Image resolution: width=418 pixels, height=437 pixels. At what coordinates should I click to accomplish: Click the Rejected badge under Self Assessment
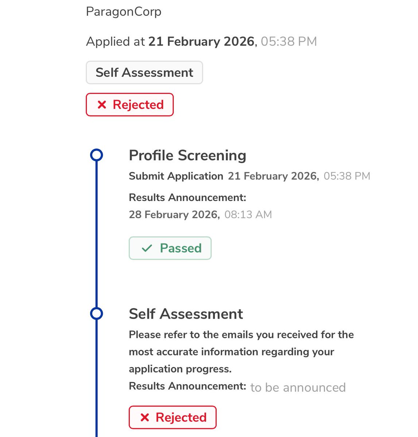(173, 417)
